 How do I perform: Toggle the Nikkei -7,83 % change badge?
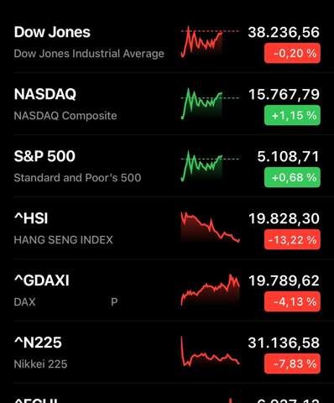[x=292, y=364]
